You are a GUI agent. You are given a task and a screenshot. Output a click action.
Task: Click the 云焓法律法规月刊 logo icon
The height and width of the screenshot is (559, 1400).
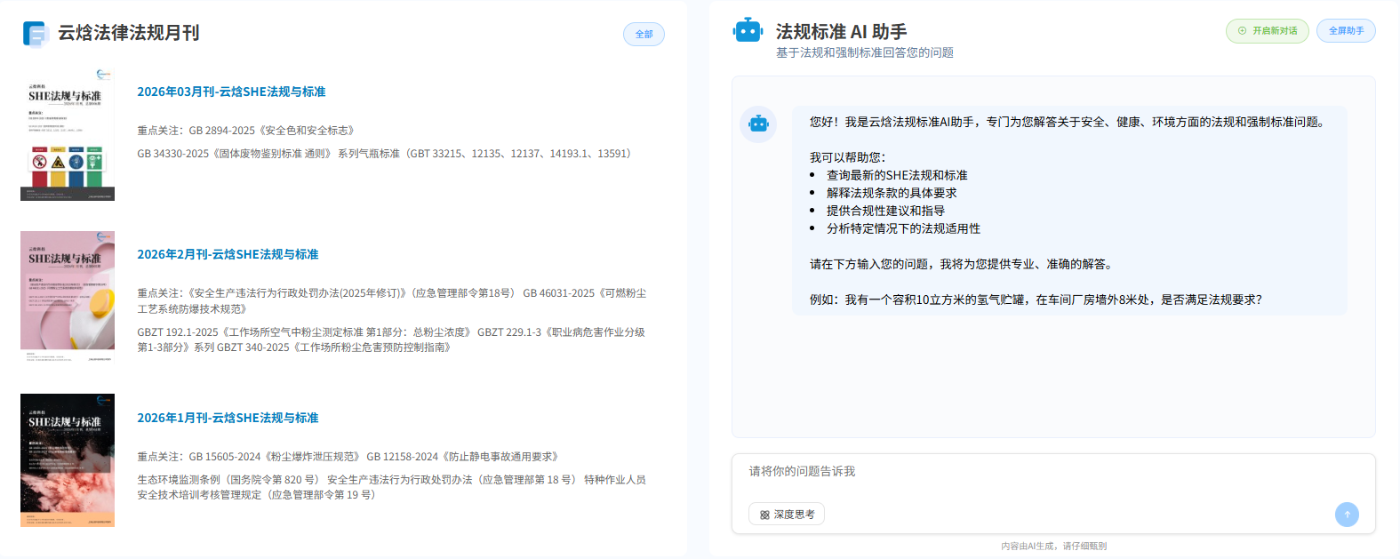click(x=34, y=34)
